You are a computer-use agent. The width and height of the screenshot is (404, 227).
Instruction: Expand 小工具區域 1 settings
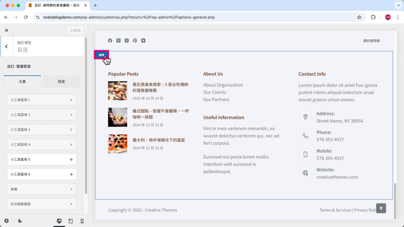42,100
